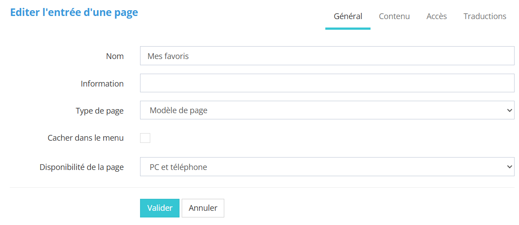Click the 'Information' field label
This screenshot has height=225, width=519.
[102, 84]
